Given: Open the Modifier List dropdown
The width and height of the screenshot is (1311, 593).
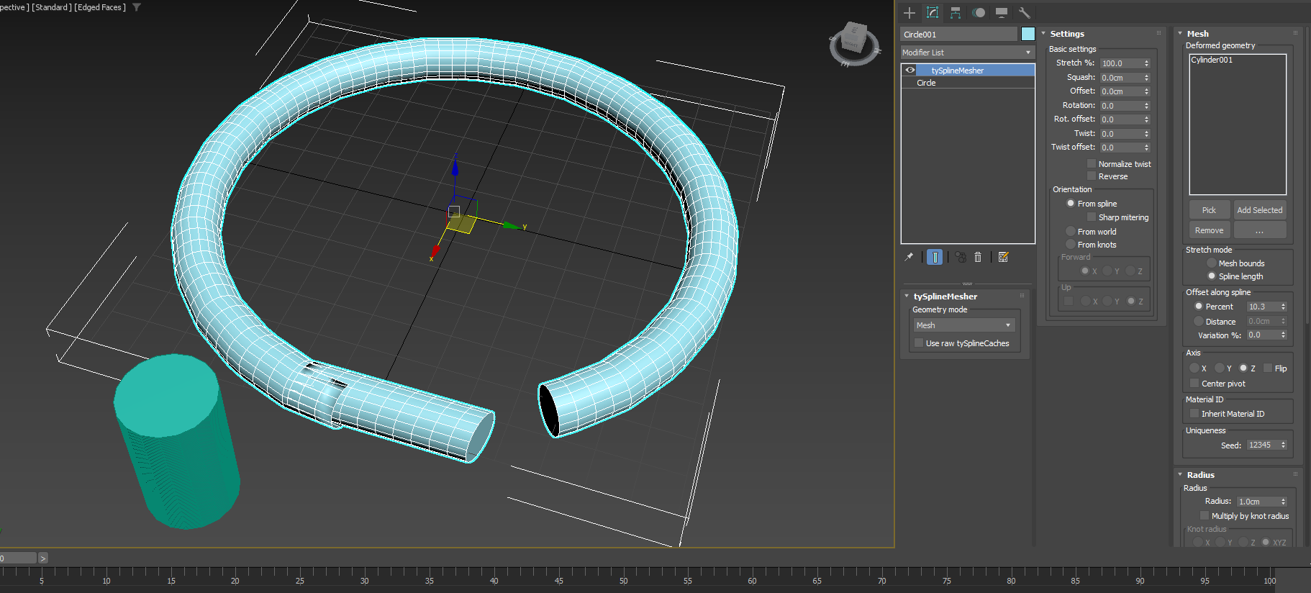Looking at the screenshot, I should [968, 53].
